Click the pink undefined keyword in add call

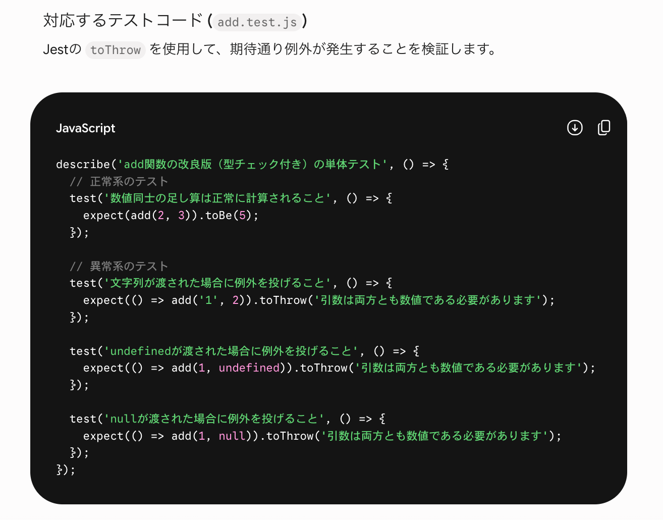(249, 368)
